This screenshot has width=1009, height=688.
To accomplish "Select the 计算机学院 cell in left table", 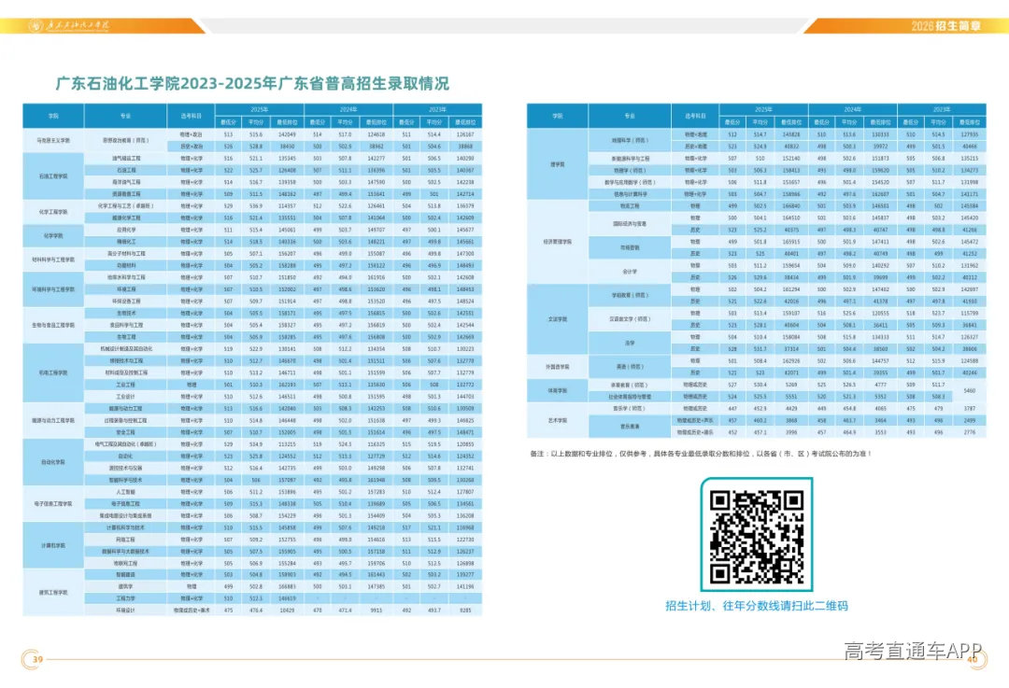I will tap(53, 545).
